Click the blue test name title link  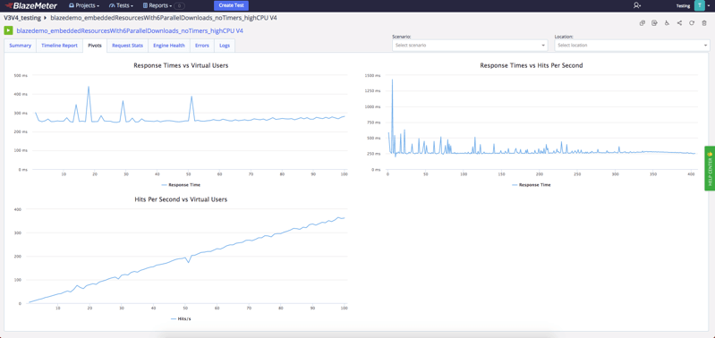(x=130, y=31)
